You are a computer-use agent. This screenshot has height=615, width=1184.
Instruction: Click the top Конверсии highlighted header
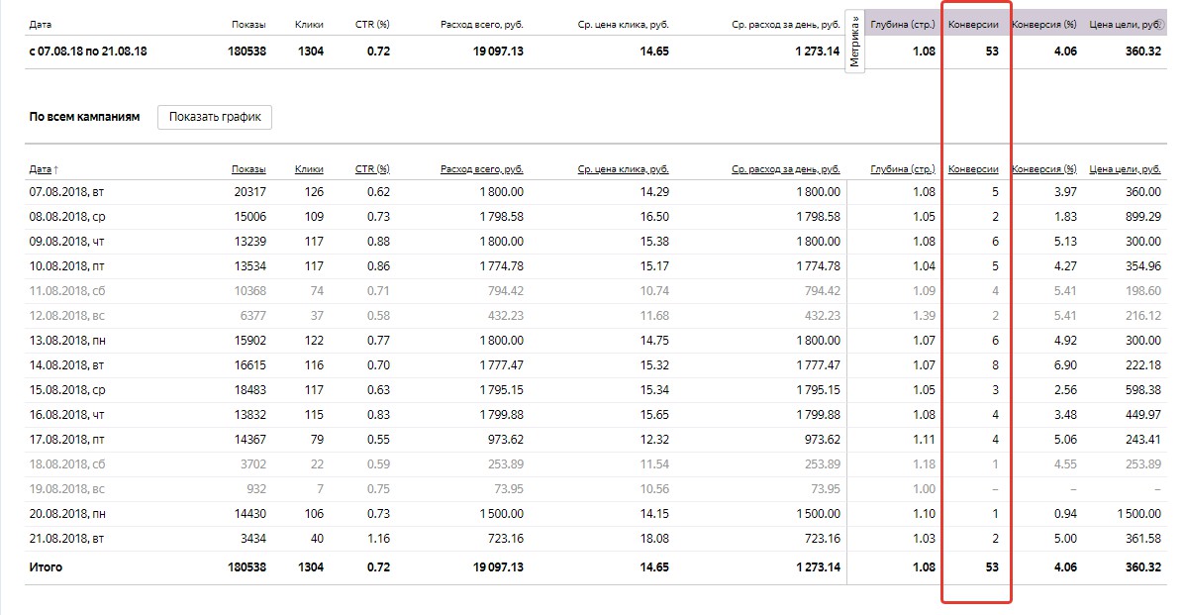point(973,23)
